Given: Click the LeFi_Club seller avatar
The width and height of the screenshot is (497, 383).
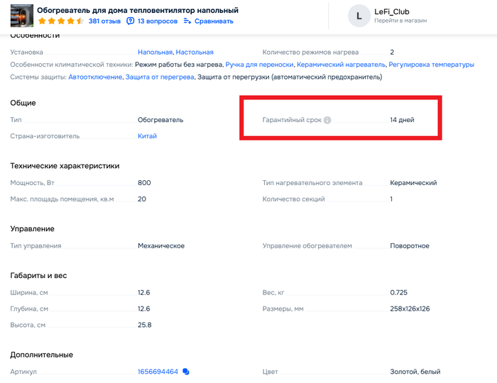Looking at the screenshot, I should (x=359, y=16).
